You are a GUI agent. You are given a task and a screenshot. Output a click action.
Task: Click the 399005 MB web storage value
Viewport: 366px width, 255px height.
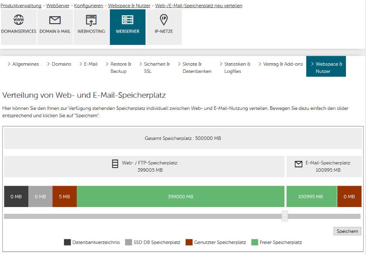pos(150,170)
